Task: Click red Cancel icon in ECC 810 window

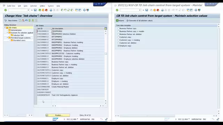Action: tap(158, 10)
